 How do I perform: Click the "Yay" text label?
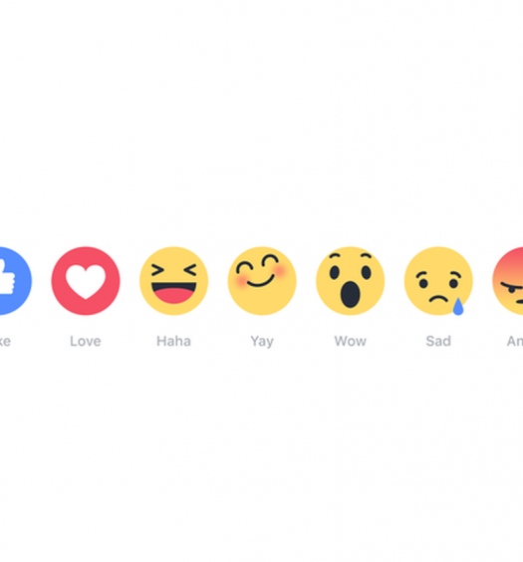click(262, 342)
